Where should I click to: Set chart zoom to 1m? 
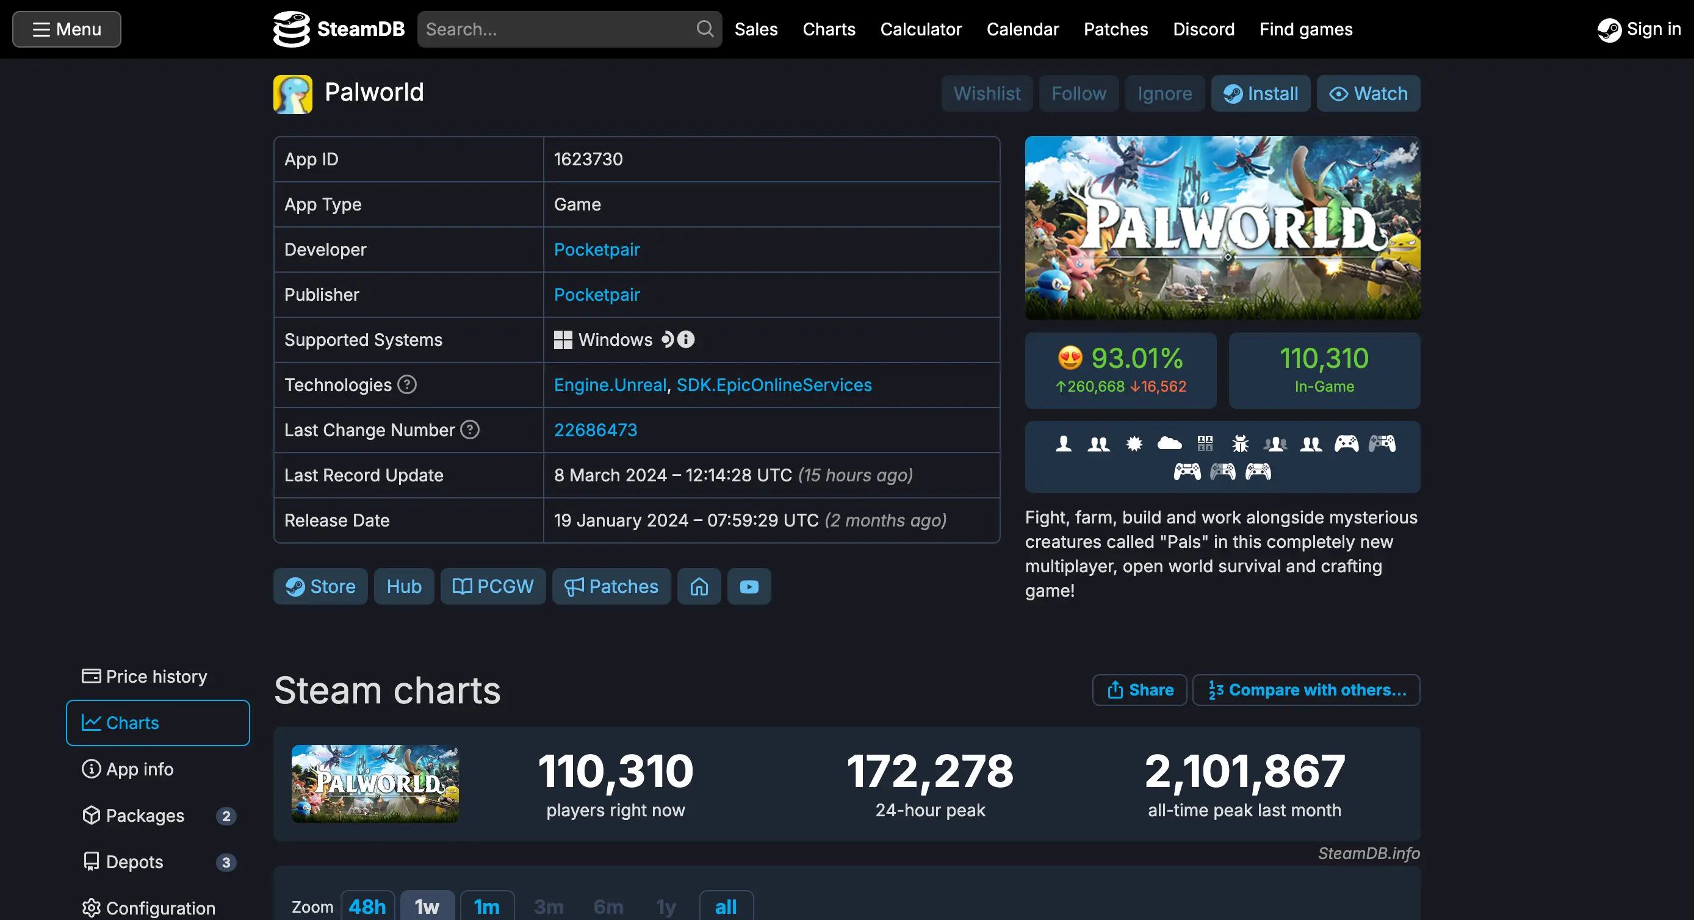(x=486, y=907)
